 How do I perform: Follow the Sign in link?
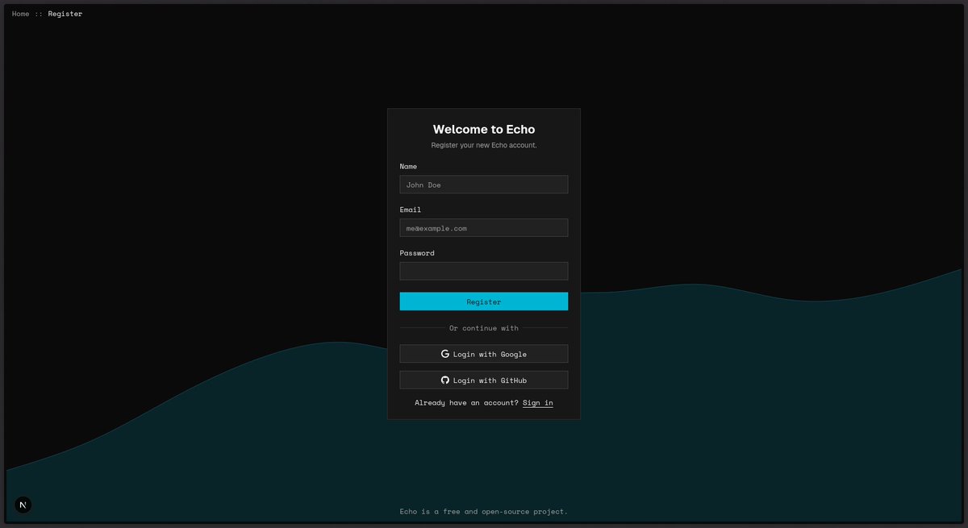click(538, 402)
